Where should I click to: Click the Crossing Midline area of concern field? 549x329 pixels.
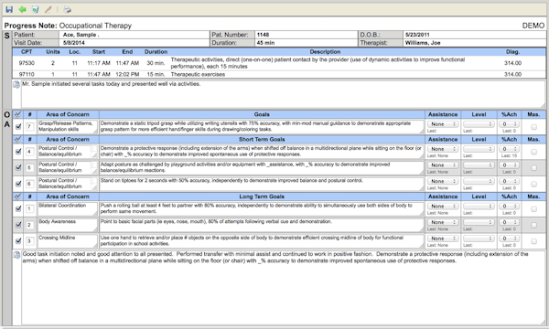pyautogui.click(x=68, y=241)
